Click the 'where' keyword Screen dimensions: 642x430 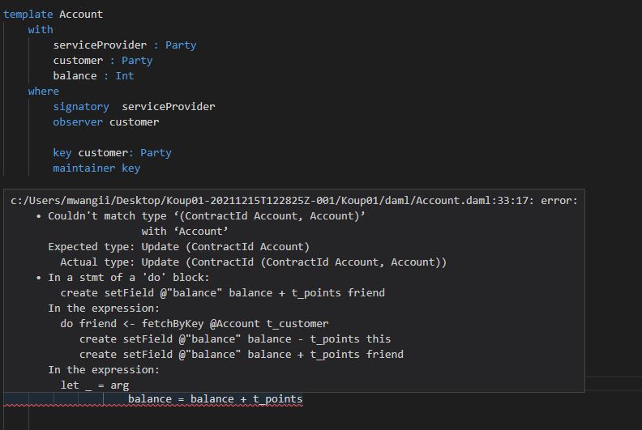pyautogui.click(x=43, y=92)
